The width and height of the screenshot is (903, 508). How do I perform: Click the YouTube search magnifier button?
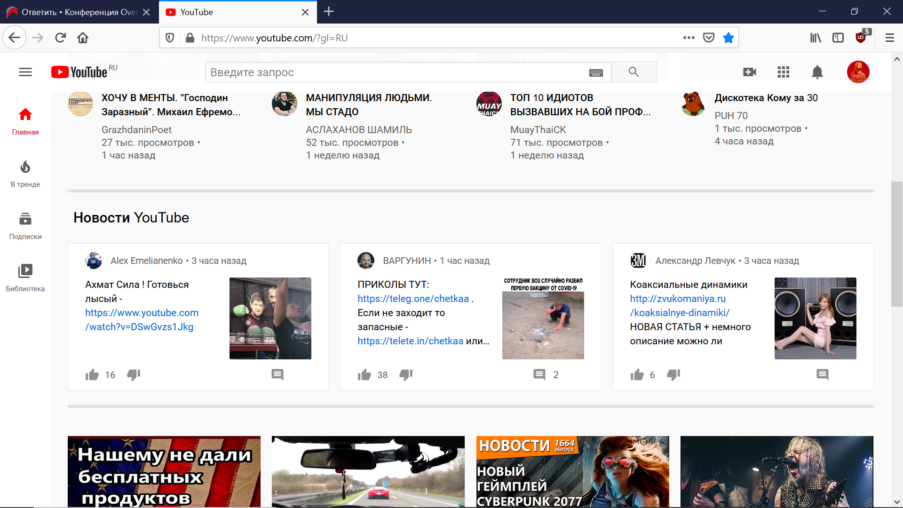click(634, 72)
